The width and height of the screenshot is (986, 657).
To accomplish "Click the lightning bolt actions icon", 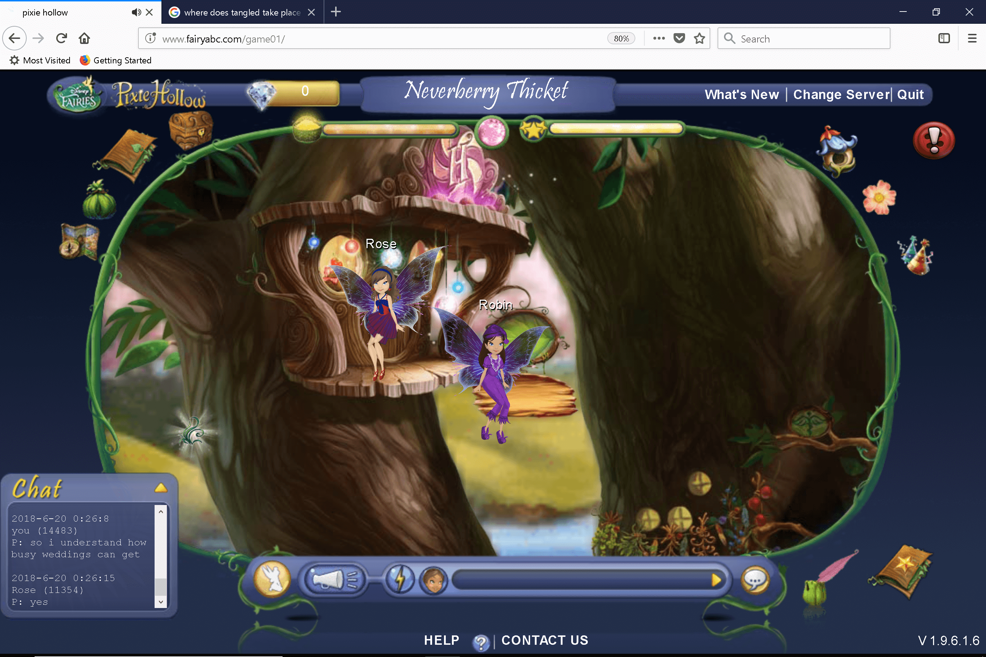I will (400, 580).
